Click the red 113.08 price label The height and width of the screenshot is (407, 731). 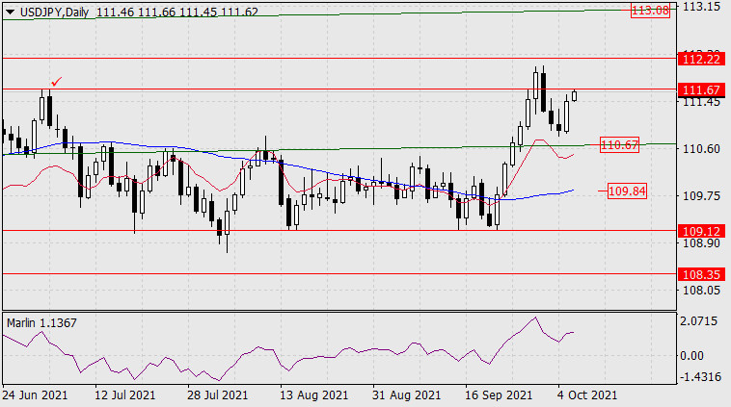[x=650, y=11]
